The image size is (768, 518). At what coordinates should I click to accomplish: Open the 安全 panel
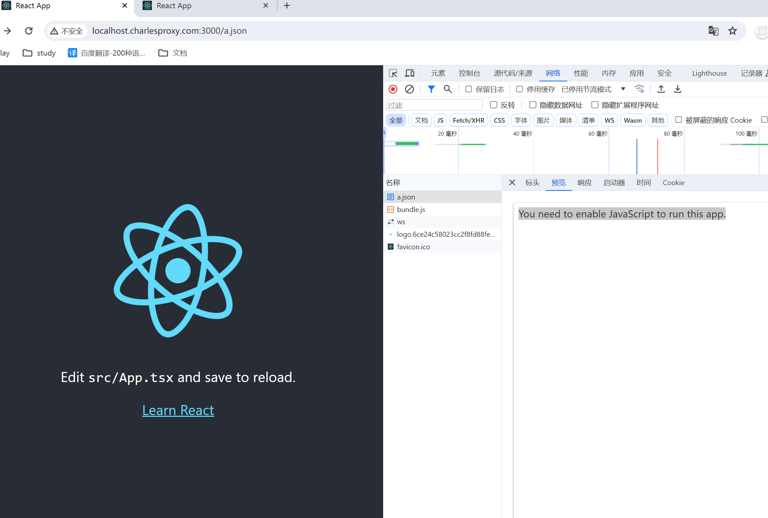coord(665,73)
